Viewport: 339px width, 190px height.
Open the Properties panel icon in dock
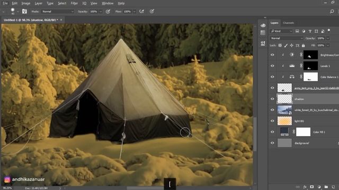click(x=263, y=43)
